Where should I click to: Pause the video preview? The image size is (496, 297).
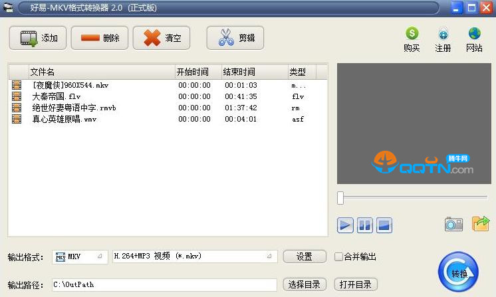[x=364, y=225]
